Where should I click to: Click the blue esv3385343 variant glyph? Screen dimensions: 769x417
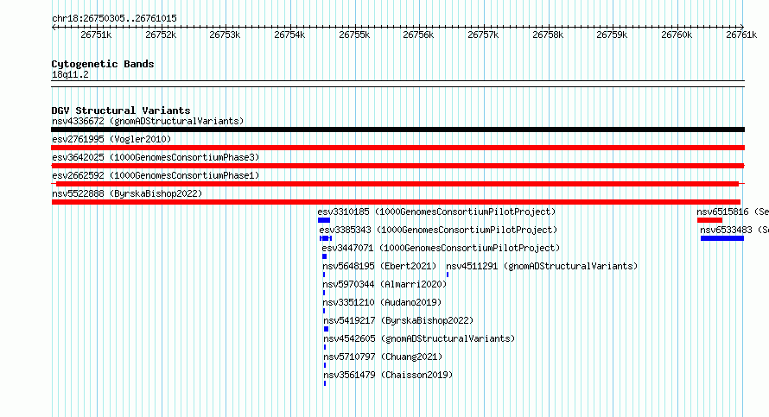(x=326, y=238)
